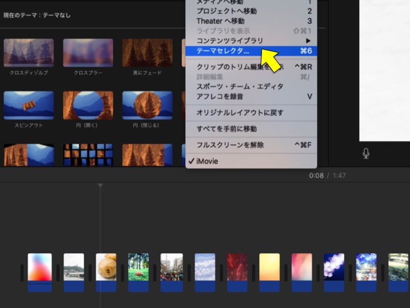The image size is (410, 308).
Task: Select the purple bokeh clip in timeline
Action: click(334, 273)
